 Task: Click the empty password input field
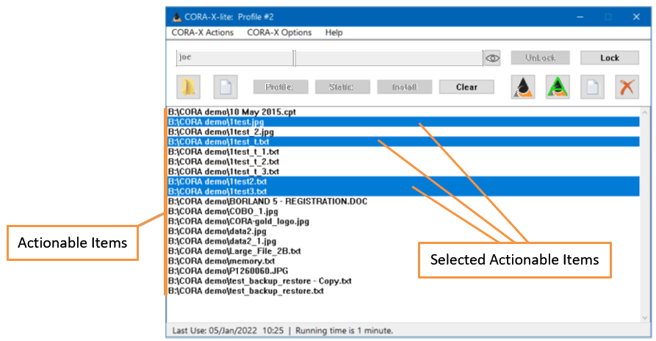389,58
